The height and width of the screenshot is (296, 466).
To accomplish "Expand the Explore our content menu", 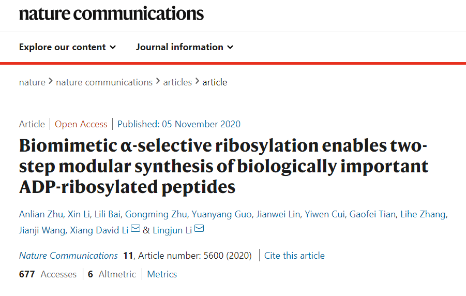I will coord(67,47).
